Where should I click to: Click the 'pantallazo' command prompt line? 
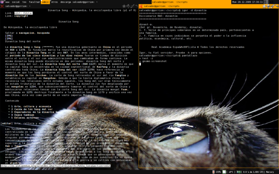[x=168, y=56]
